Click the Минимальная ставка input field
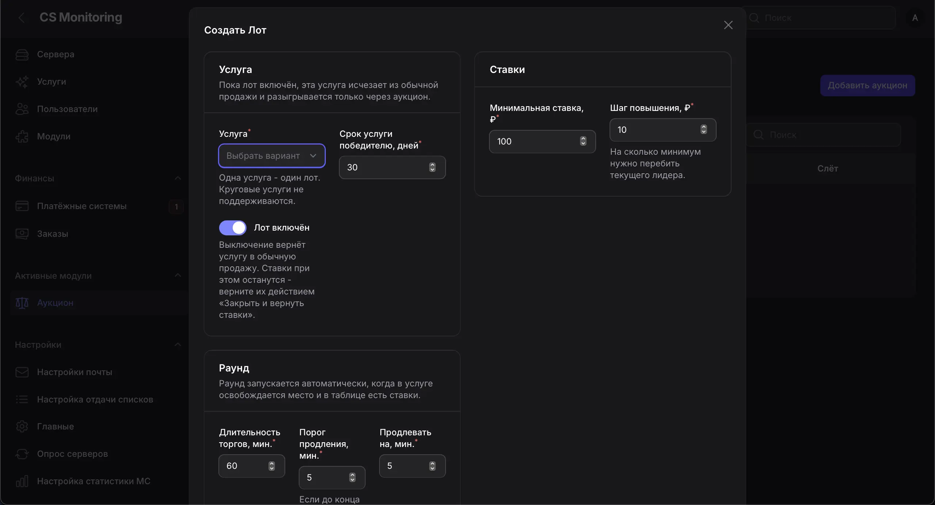This screenshot has width=935, height=505. [x=542, y=142]
